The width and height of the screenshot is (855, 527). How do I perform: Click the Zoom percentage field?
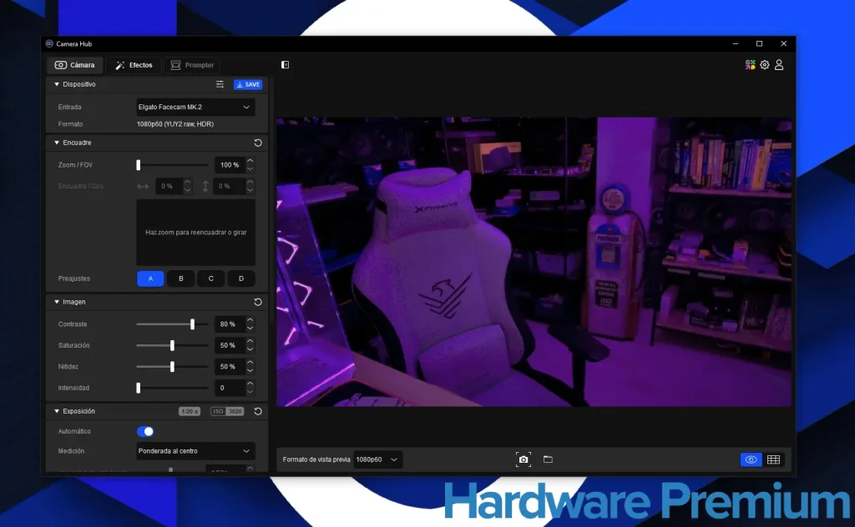[229, 165]
